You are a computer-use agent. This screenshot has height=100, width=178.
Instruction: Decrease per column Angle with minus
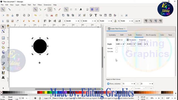click(132, 44)
